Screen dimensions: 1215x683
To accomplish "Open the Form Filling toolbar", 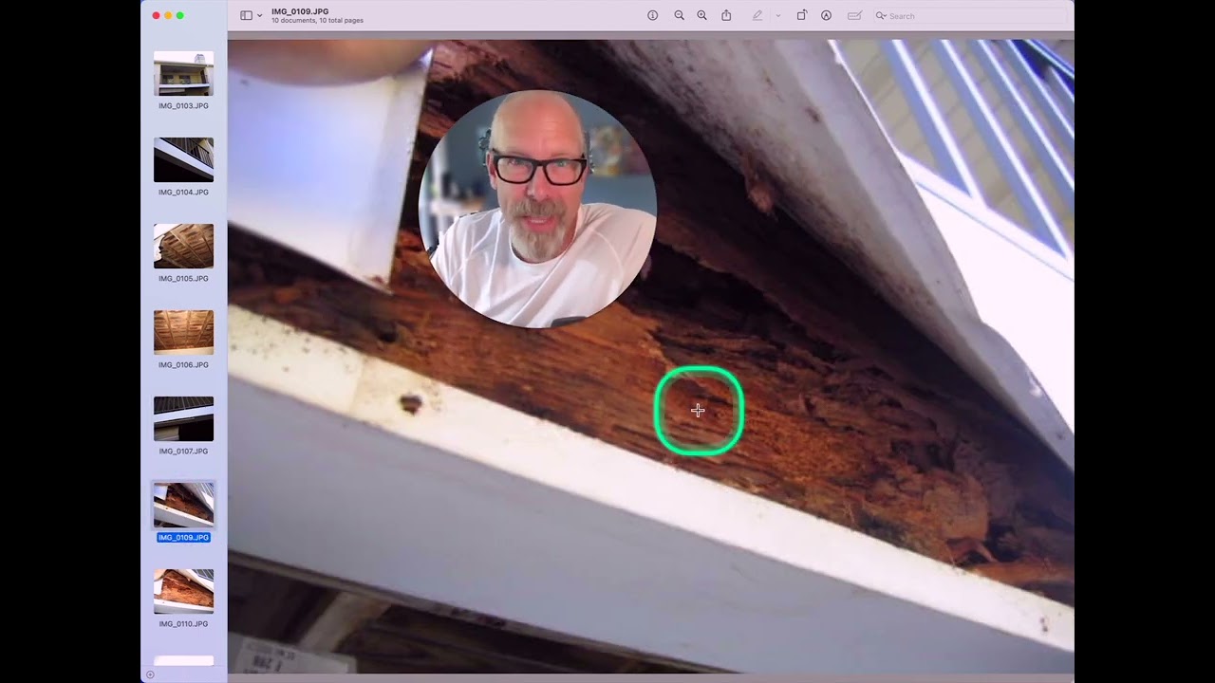I will point(854,15).
